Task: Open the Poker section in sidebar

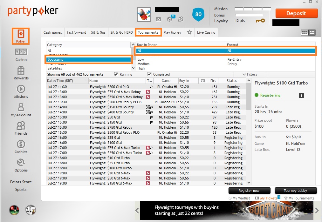Action: tap(21, 36)
